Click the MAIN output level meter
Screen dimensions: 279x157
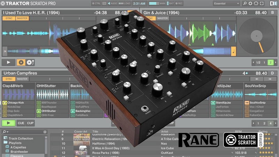tap(157, 3)
